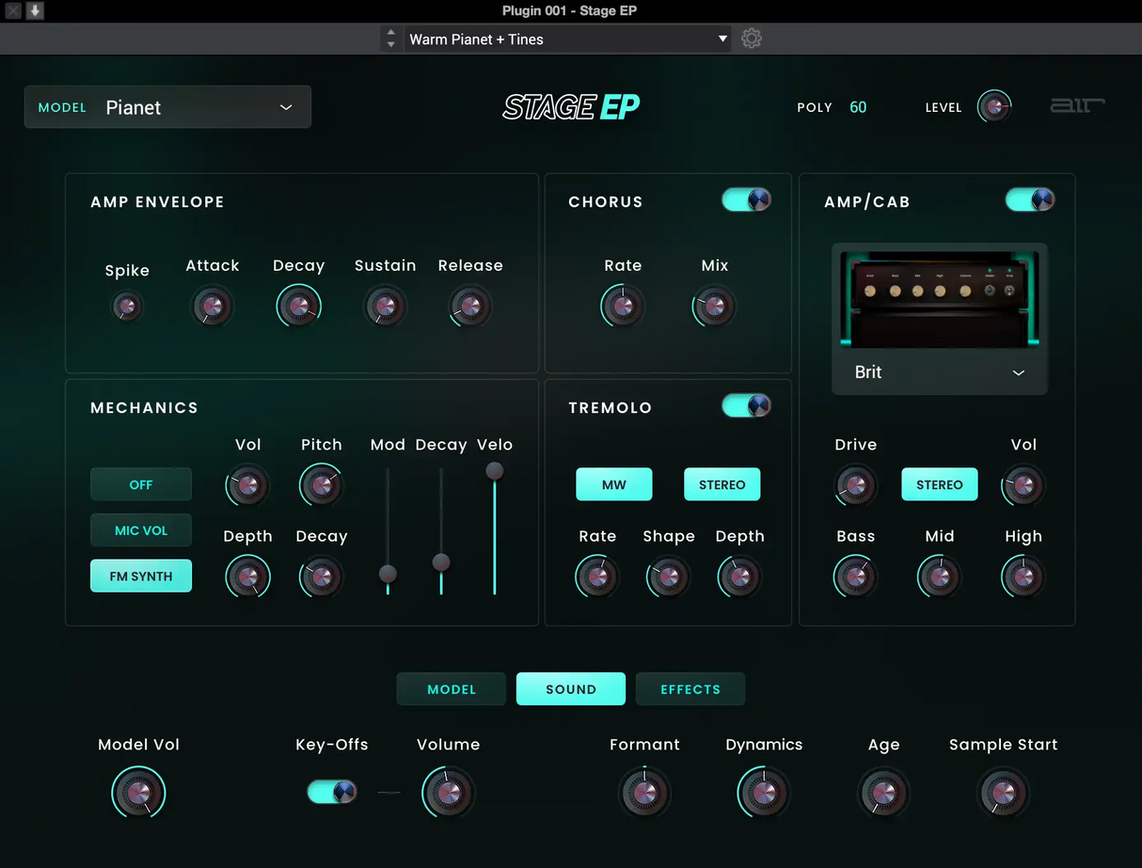Click the Chorus Rate knob
This screenshot has height=868, width=1142.
coord(622,307)
